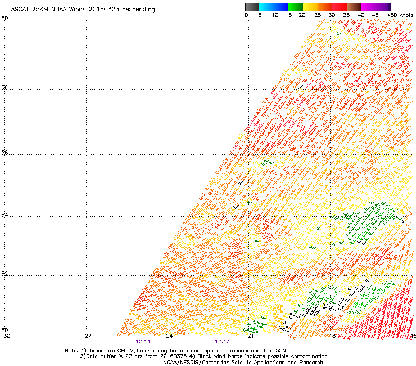Click the longitude label '-24'
The image size is (416, 366).
coord(168,336)
